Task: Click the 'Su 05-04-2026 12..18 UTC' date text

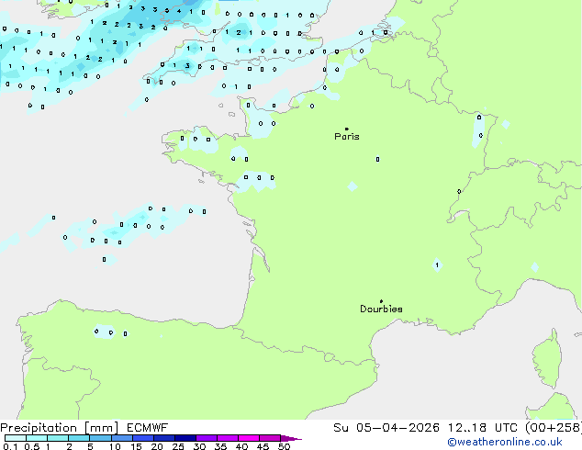Action: click(x=425, y=428)
